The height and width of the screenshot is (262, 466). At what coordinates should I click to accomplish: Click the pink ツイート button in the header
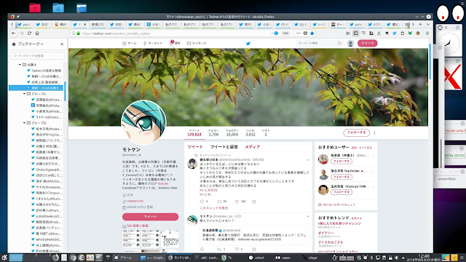(367, 44)
